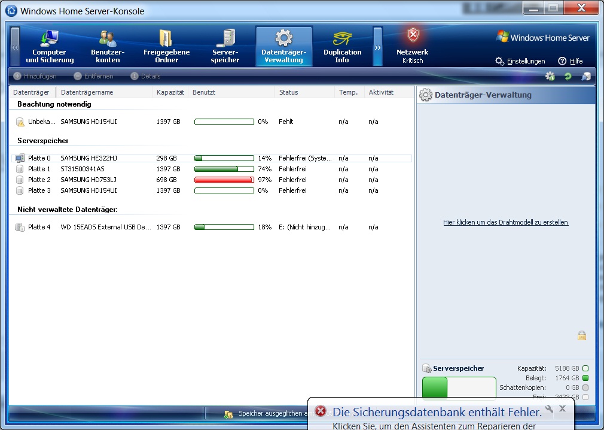
Task: Click the Serverspeicher icon in the summary
Action: pyautogui.click(x=426, y=368)
